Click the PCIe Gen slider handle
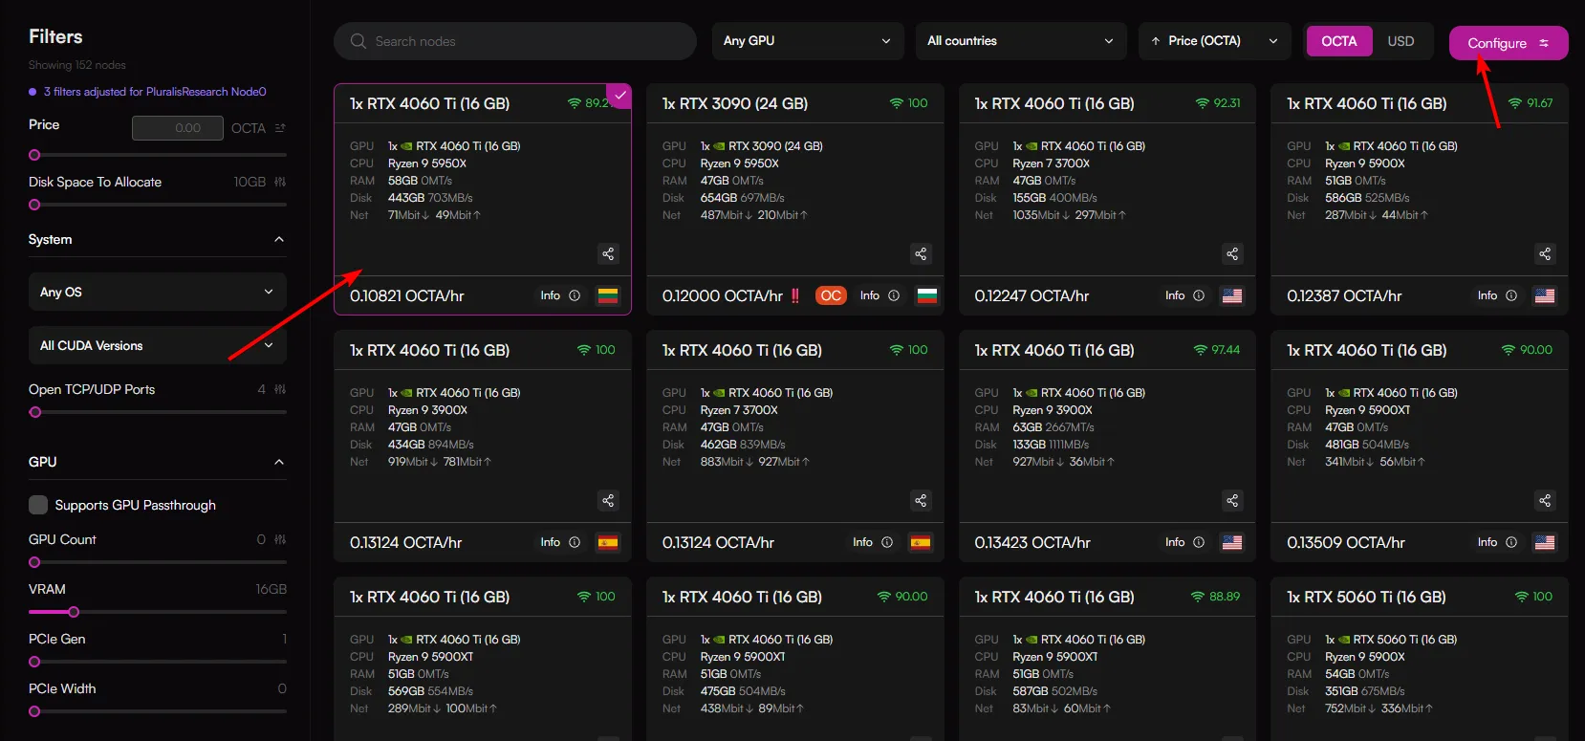The width and height of the screenshot is (1585, 741). pos(34,662)
